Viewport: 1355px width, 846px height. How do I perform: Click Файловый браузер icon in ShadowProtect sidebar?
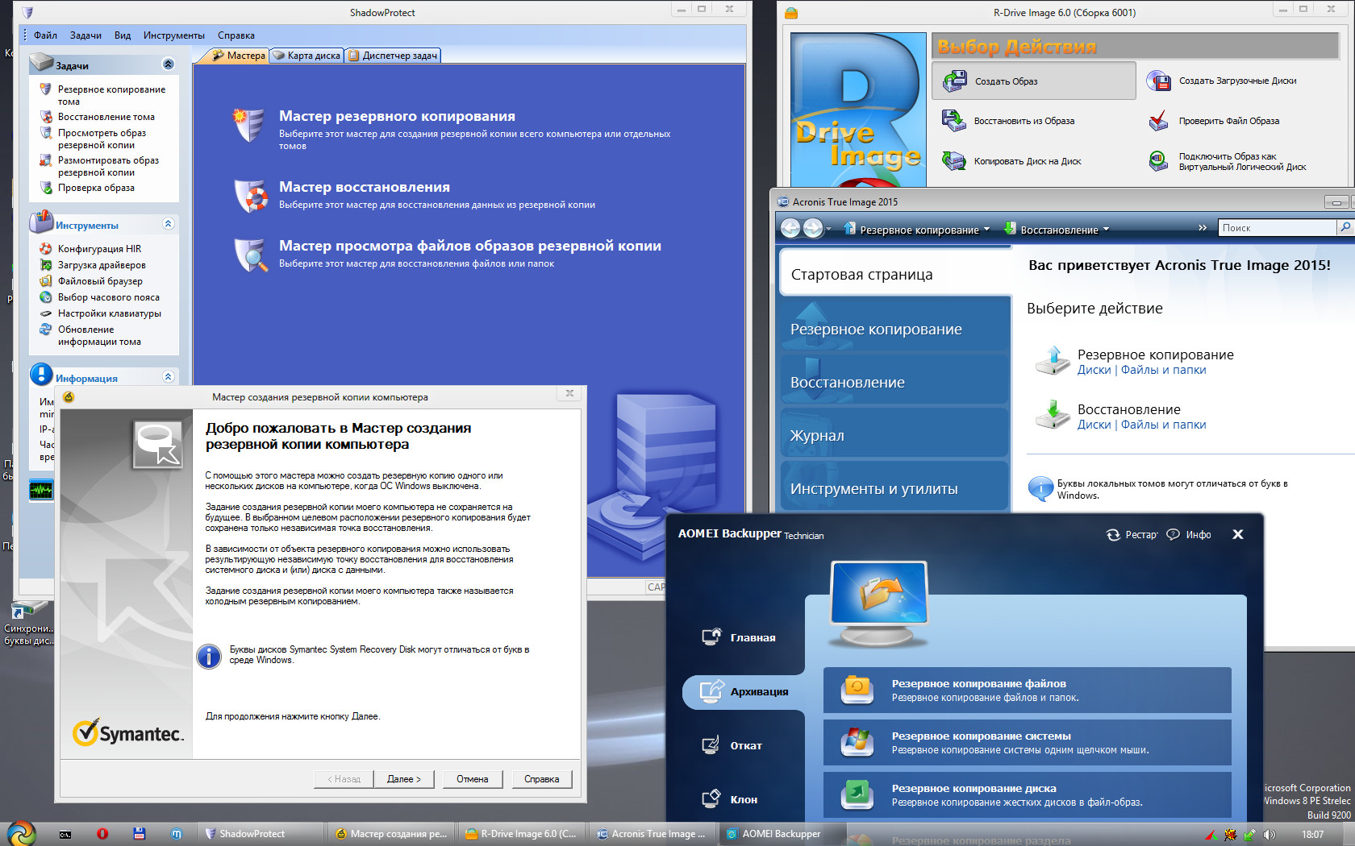pos(46,281)
